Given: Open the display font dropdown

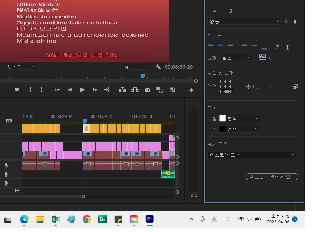Looking at the screenshot, I should (x=252, y=155).
